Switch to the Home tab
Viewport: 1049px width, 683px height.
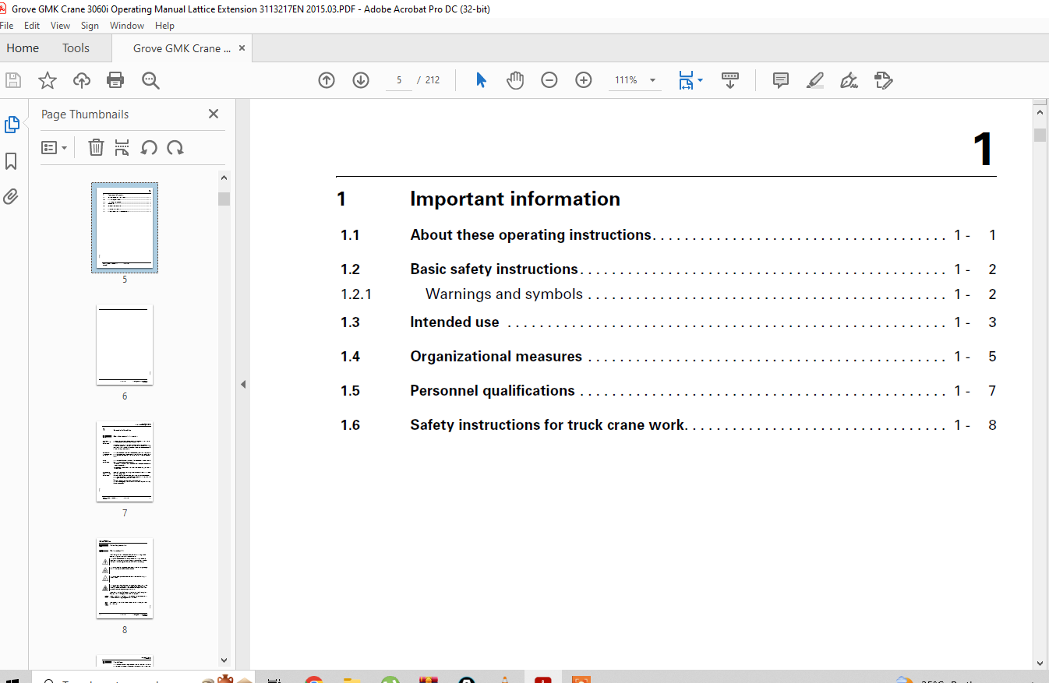(23, 48)
